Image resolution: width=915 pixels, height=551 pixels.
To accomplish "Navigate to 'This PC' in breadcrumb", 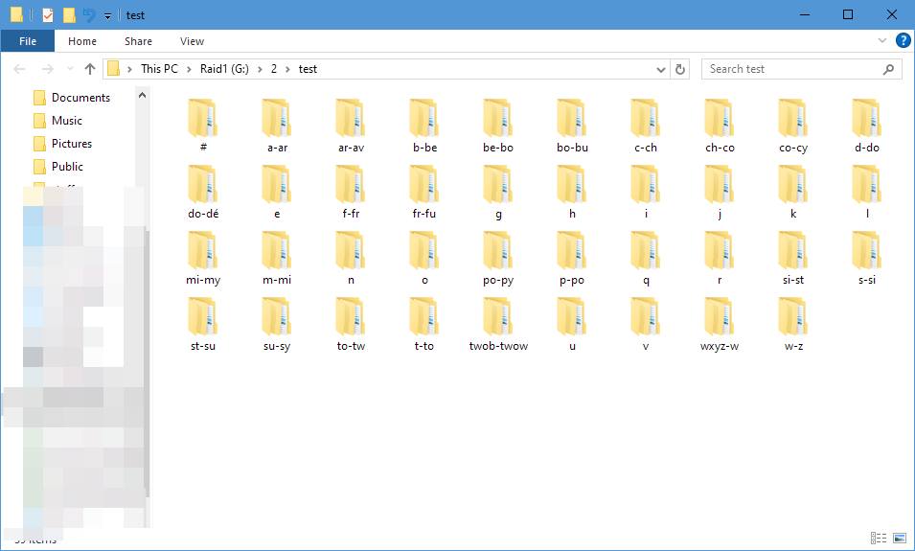I will point(159,69).
